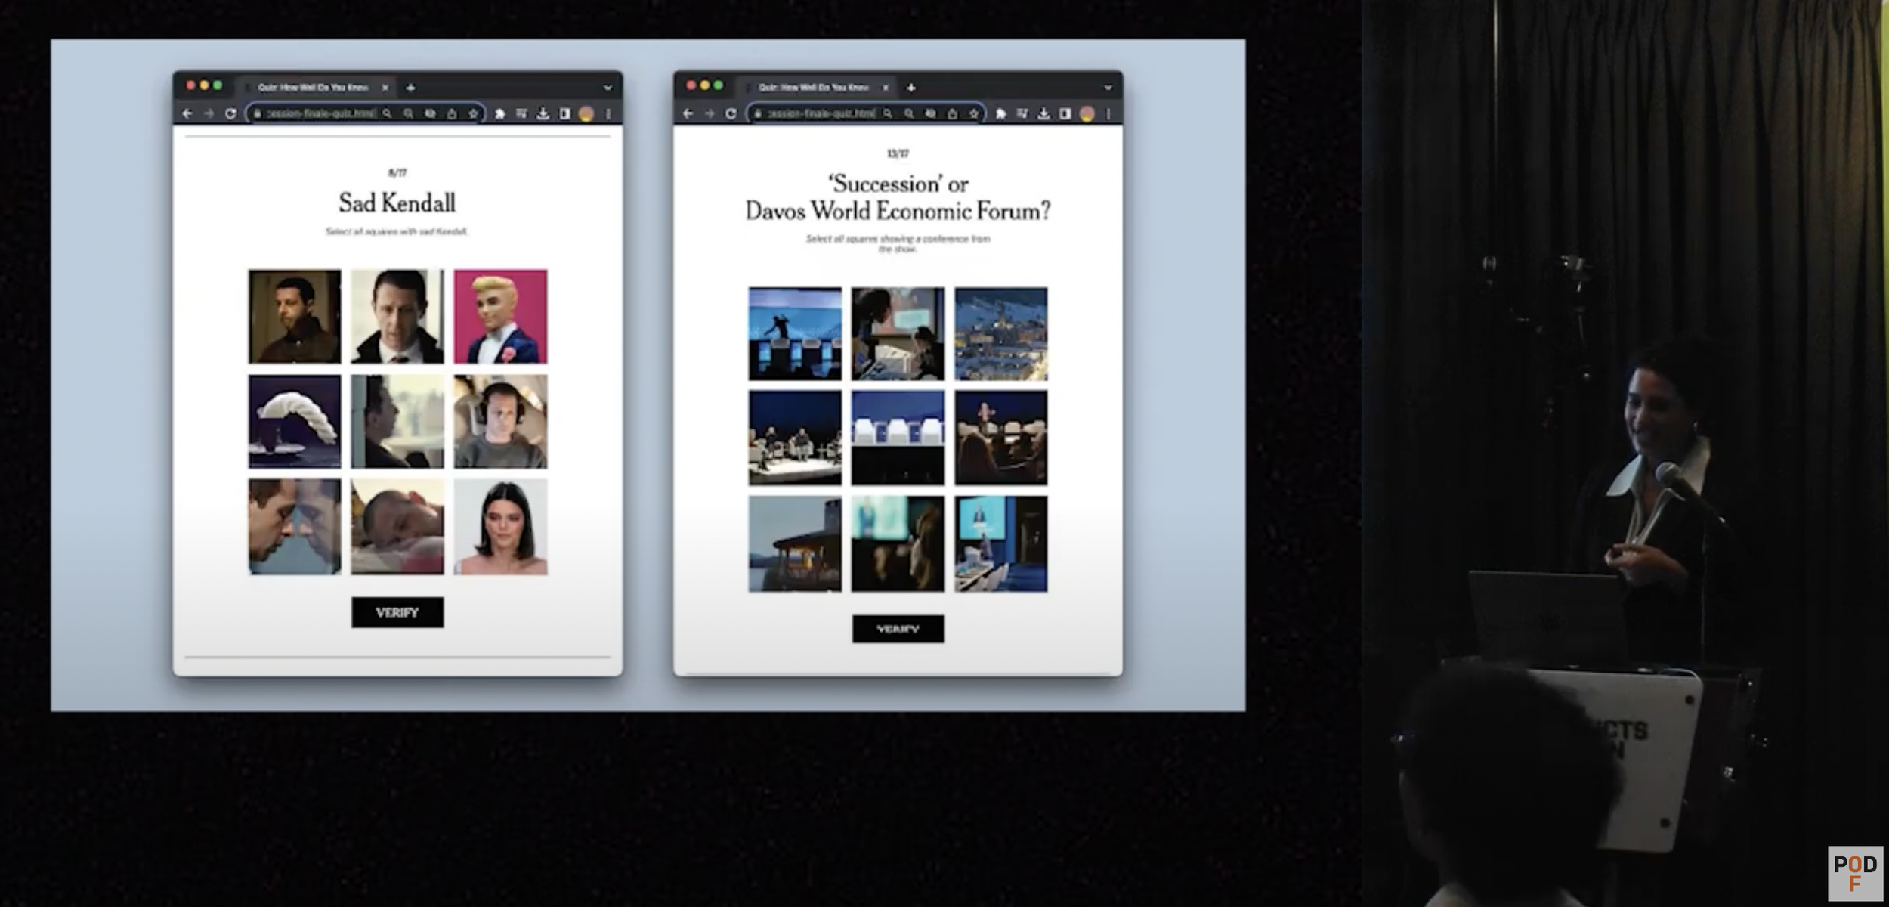Click the VERIFY button on the Davos quiz

point(898,629)
